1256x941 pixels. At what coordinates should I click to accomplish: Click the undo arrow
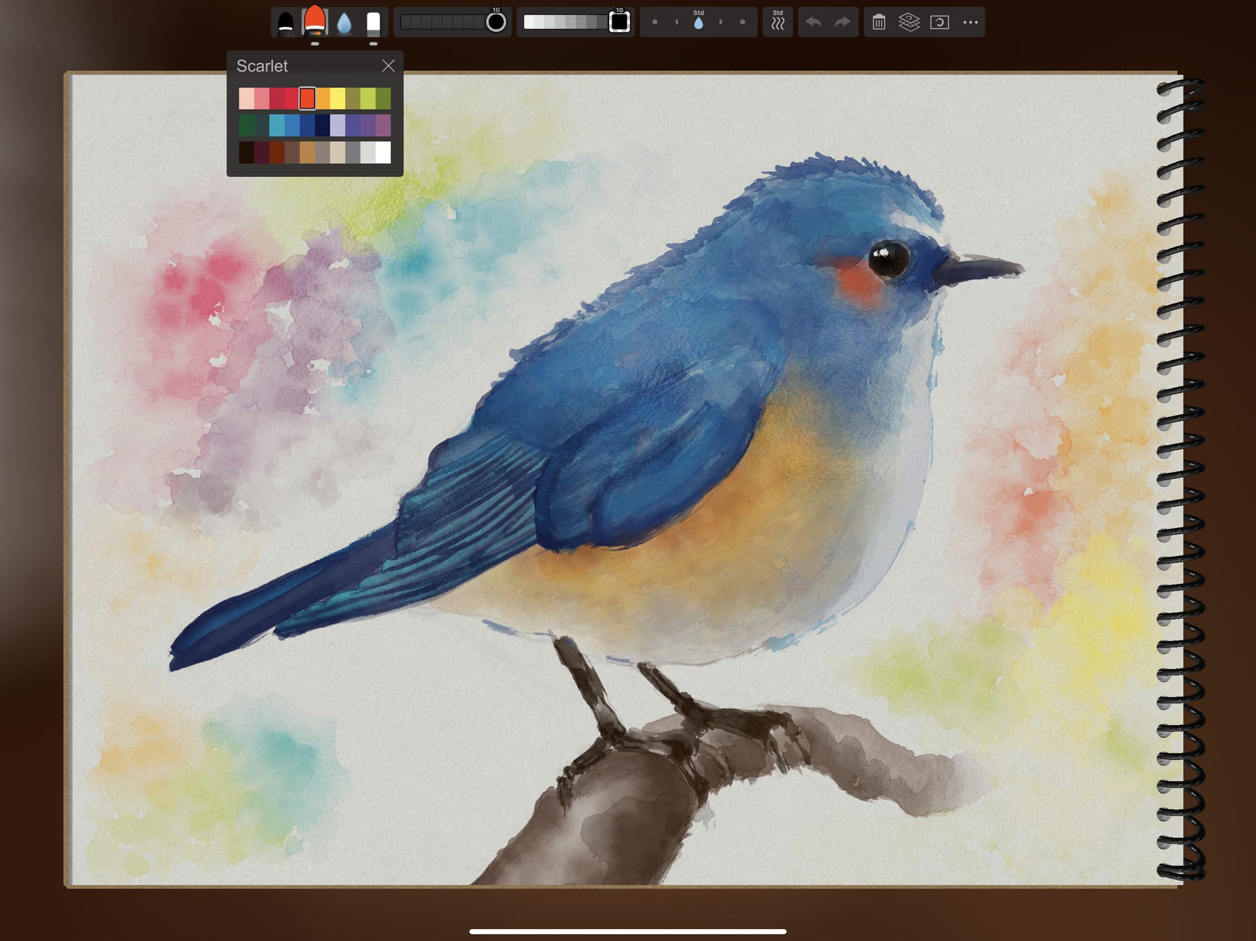813,23
